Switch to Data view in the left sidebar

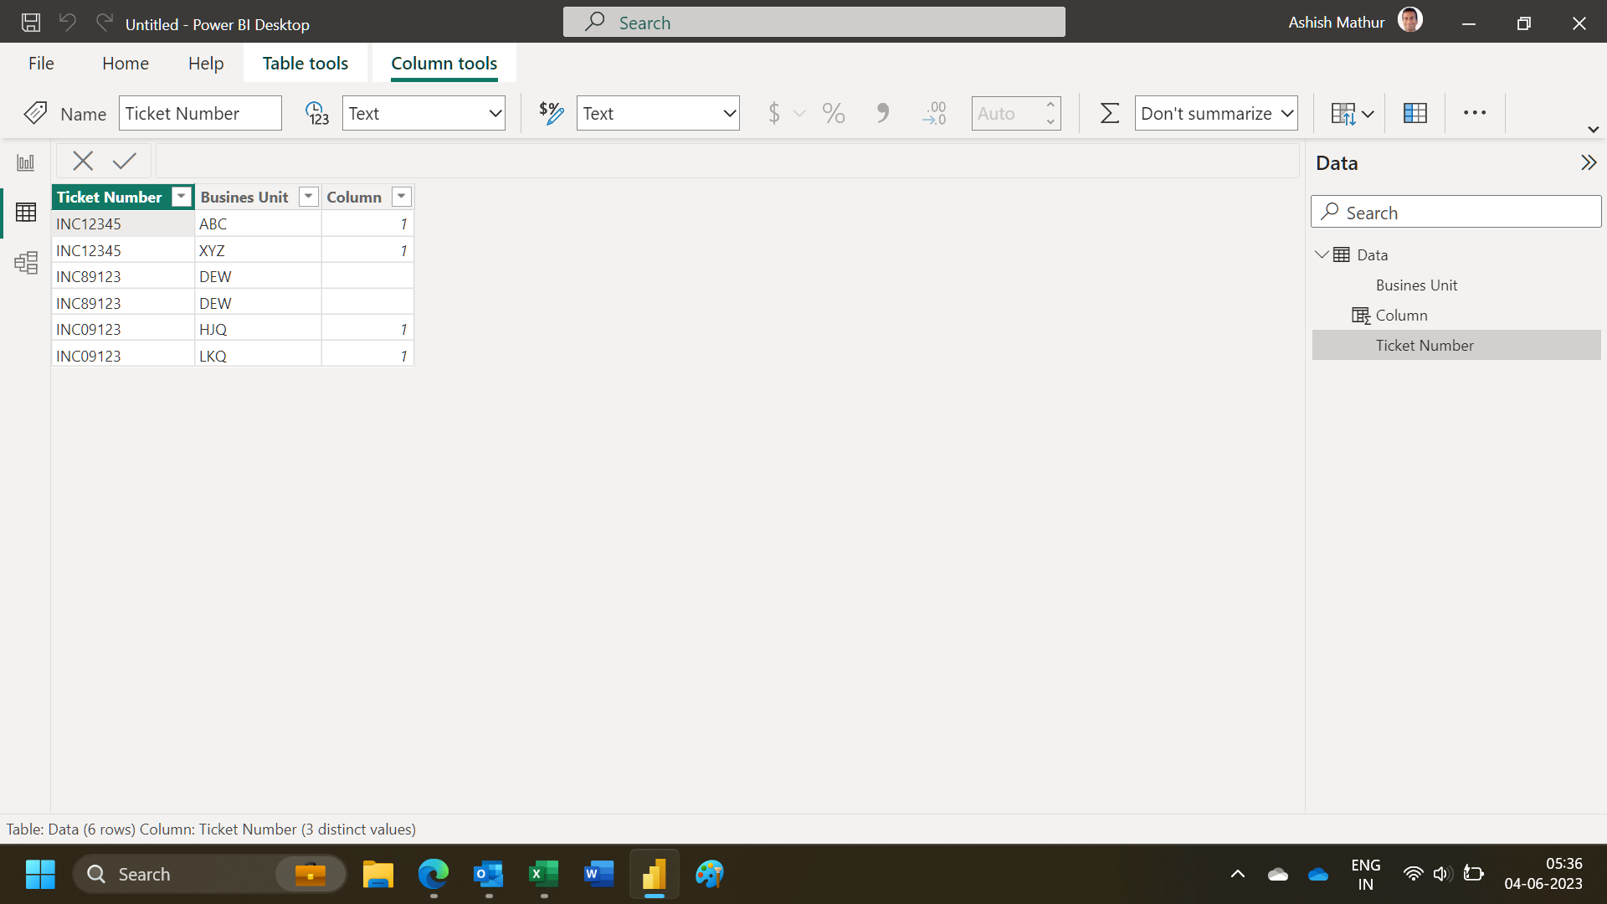point(26,213)
